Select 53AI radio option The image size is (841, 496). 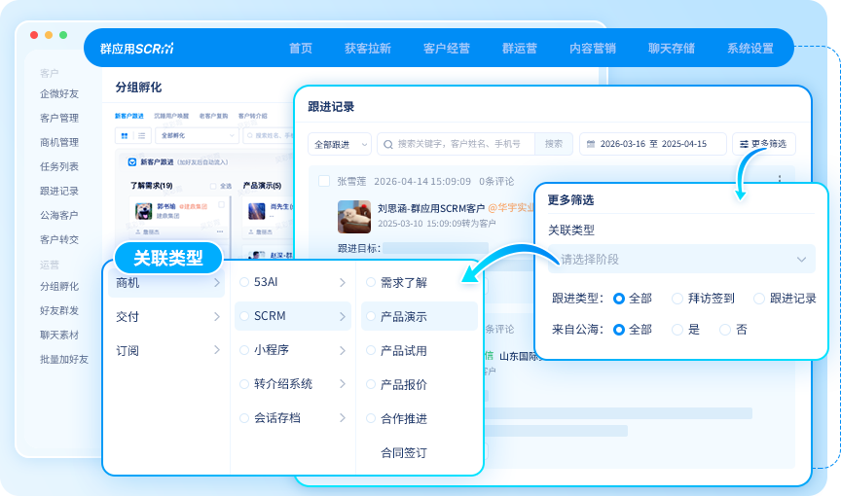[244, 282]
